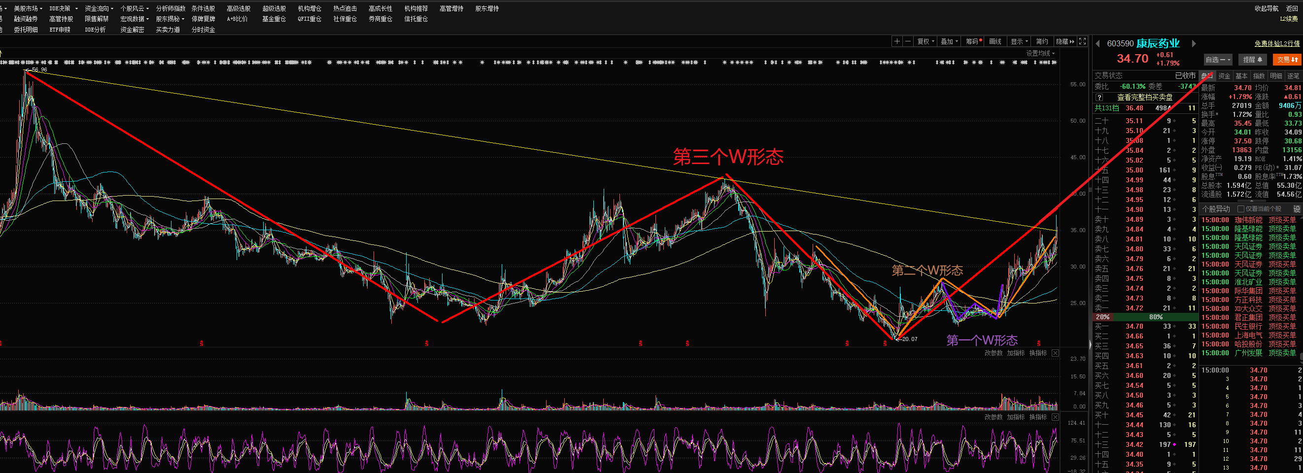Toggle the 筹码 chip distribution
The image size is (1303, 473).
click(x=973, y=41)
